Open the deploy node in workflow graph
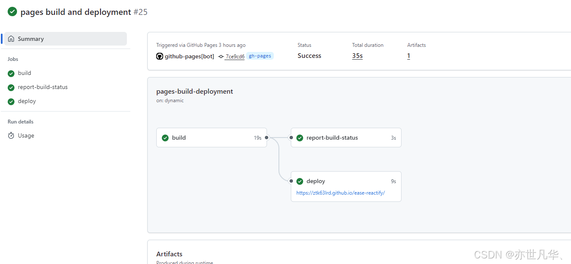Viewport: 571px width, 264px height. click(x=346, y=187)
